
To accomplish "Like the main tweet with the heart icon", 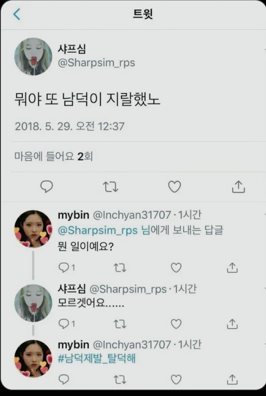I will point(175,187).
